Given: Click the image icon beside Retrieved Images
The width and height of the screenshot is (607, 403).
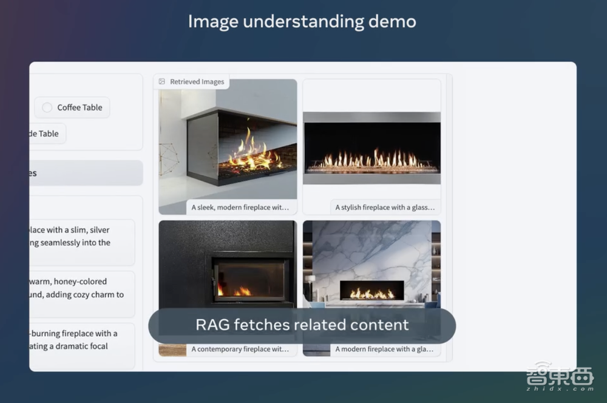Looking at the screenshot, I should click(162, 81).
